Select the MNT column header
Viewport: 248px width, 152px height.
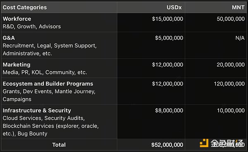(238, 7)
